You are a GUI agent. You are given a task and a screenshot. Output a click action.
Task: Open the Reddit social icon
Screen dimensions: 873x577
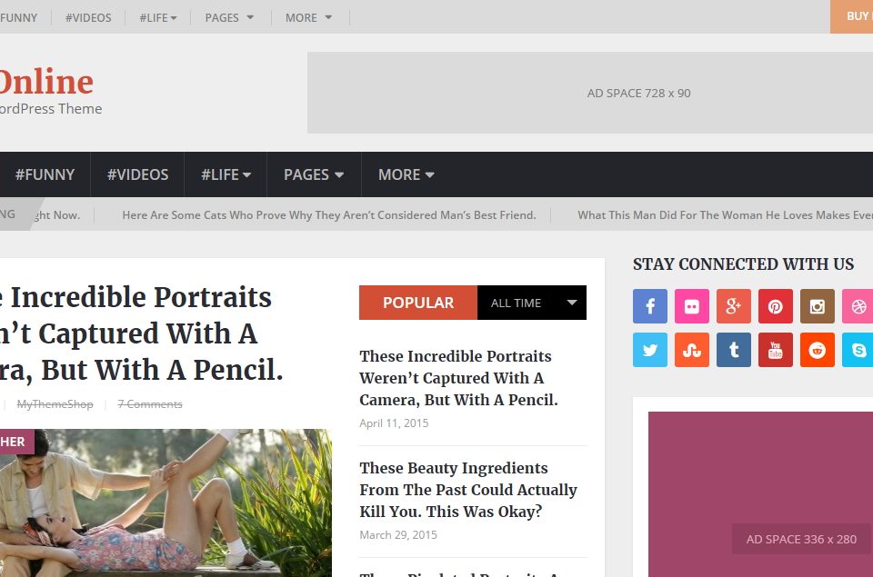[818, 350]
